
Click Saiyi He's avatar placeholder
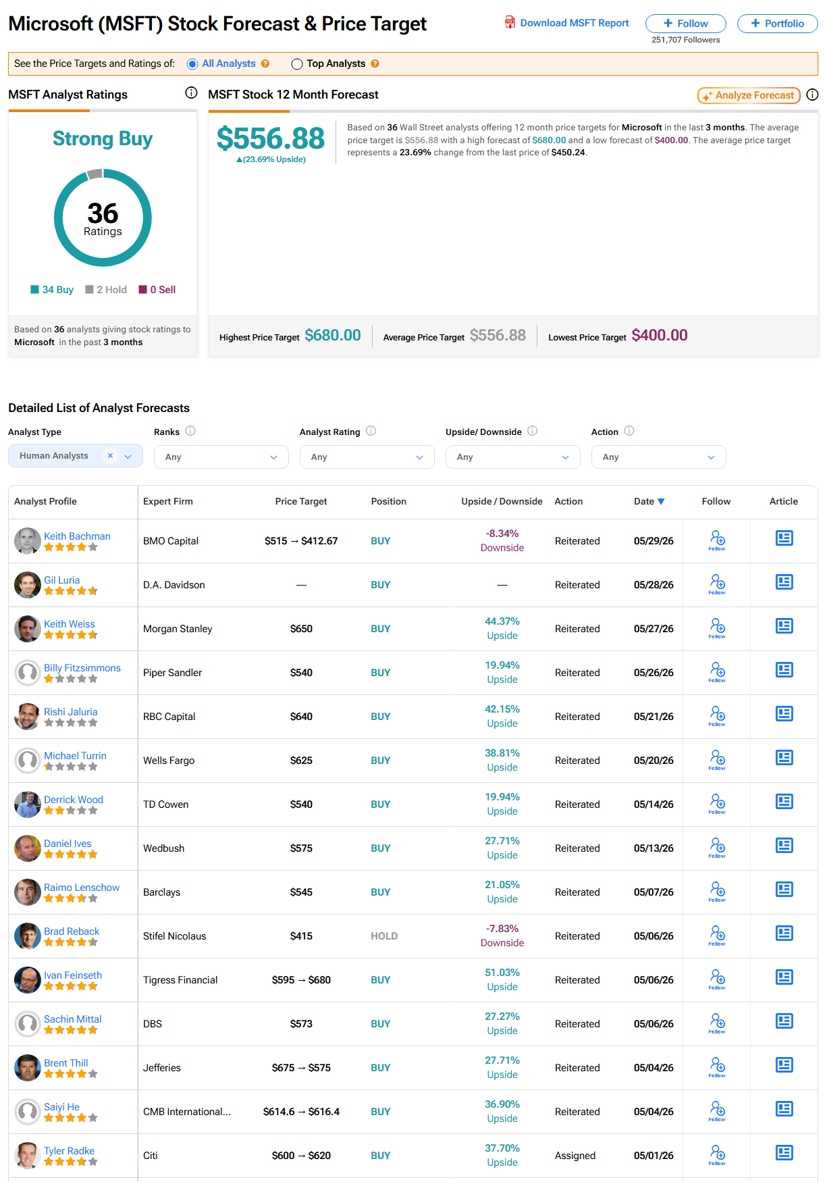click(x=28, y=1112)
